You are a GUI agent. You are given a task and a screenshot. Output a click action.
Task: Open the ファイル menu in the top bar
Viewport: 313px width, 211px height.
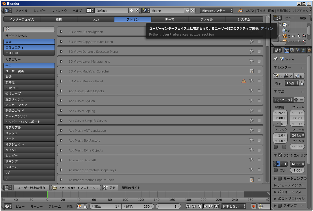point(21,10)
